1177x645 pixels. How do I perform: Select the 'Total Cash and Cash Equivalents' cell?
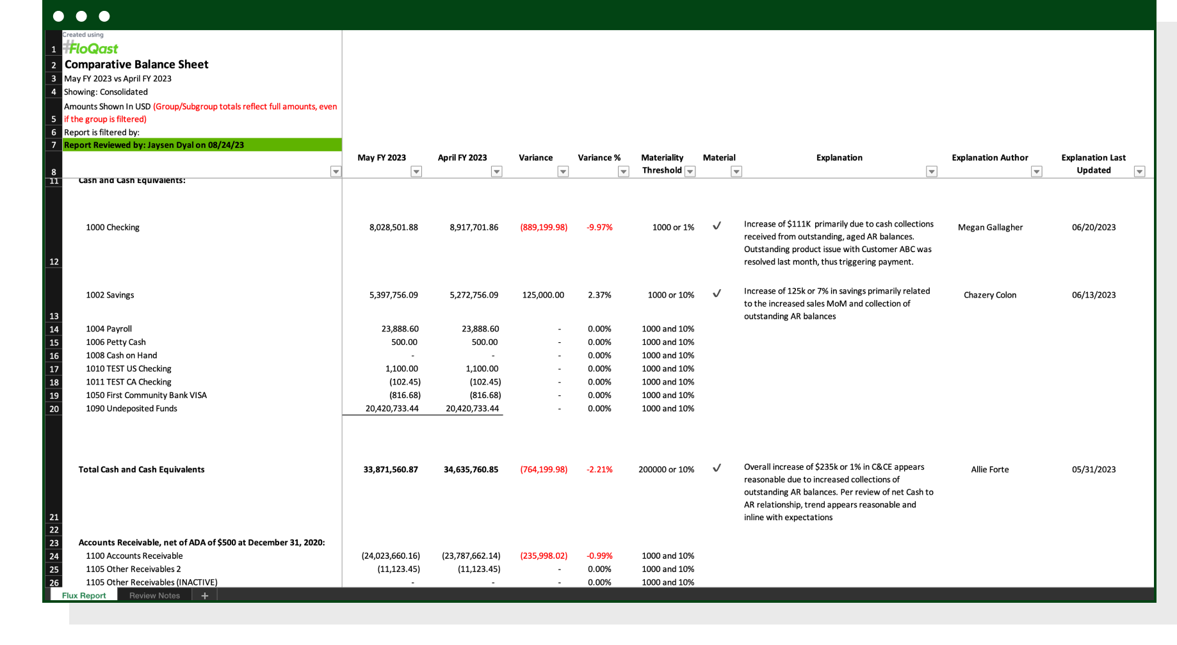click(x=142, y=470)
